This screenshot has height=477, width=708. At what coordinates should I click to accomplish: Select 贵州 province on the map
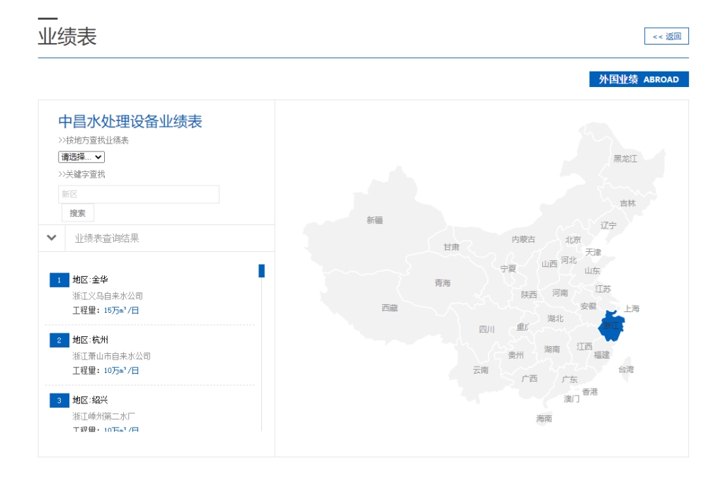(516, 355)
